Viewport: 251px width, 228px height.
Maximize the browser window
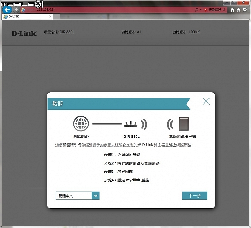point(234,3)
